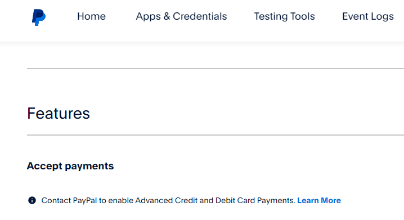
Task: Click the Accept payments subheading
Action: click(x=70, y=166)
